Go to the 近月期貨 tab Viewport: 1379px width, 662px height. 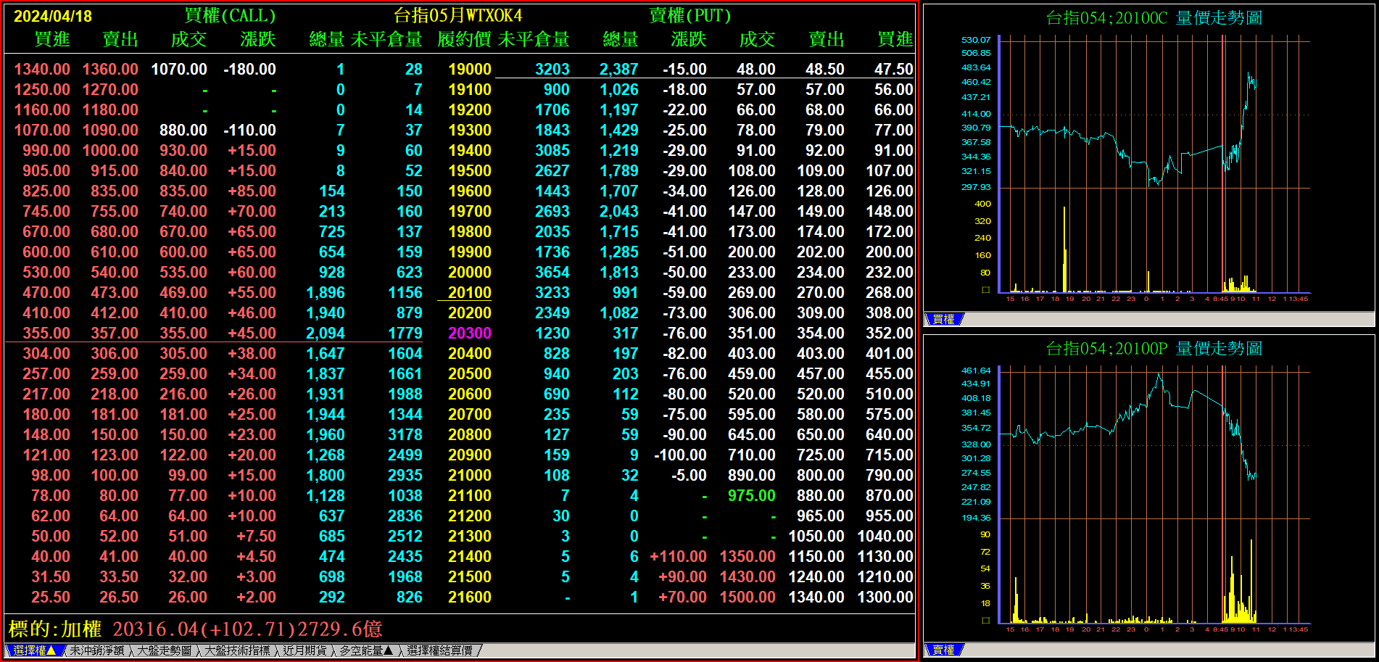pyautogui.click(x=304, y=650)
